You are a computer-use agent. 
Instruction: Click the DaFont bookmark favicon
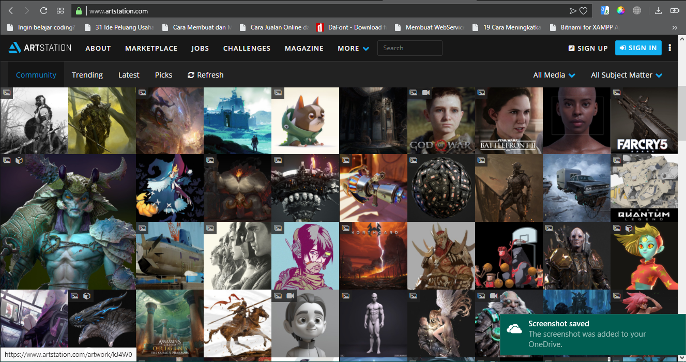tap(321, 27)
